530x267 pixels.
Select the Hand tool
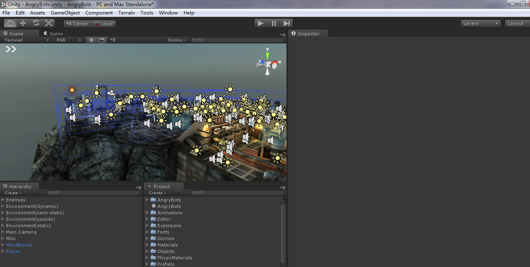pyautogui.click(x=10, y=23)
